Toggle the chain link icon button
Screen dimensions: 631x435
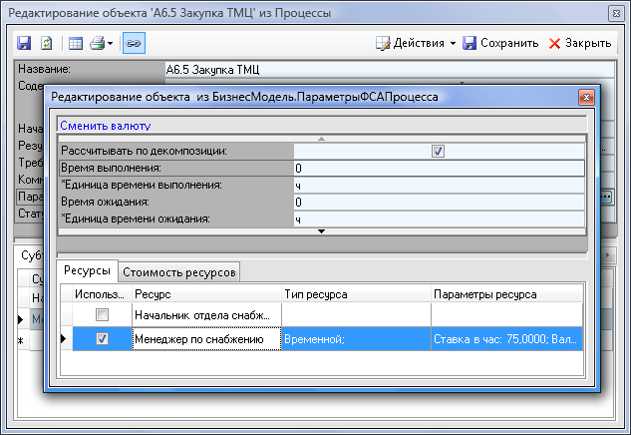(134, 43)
